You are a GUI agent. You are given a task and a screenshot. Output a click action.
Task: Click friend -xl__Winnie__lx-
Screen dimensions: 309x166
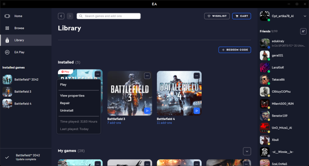pyautogui.click(x=283, y=152)
